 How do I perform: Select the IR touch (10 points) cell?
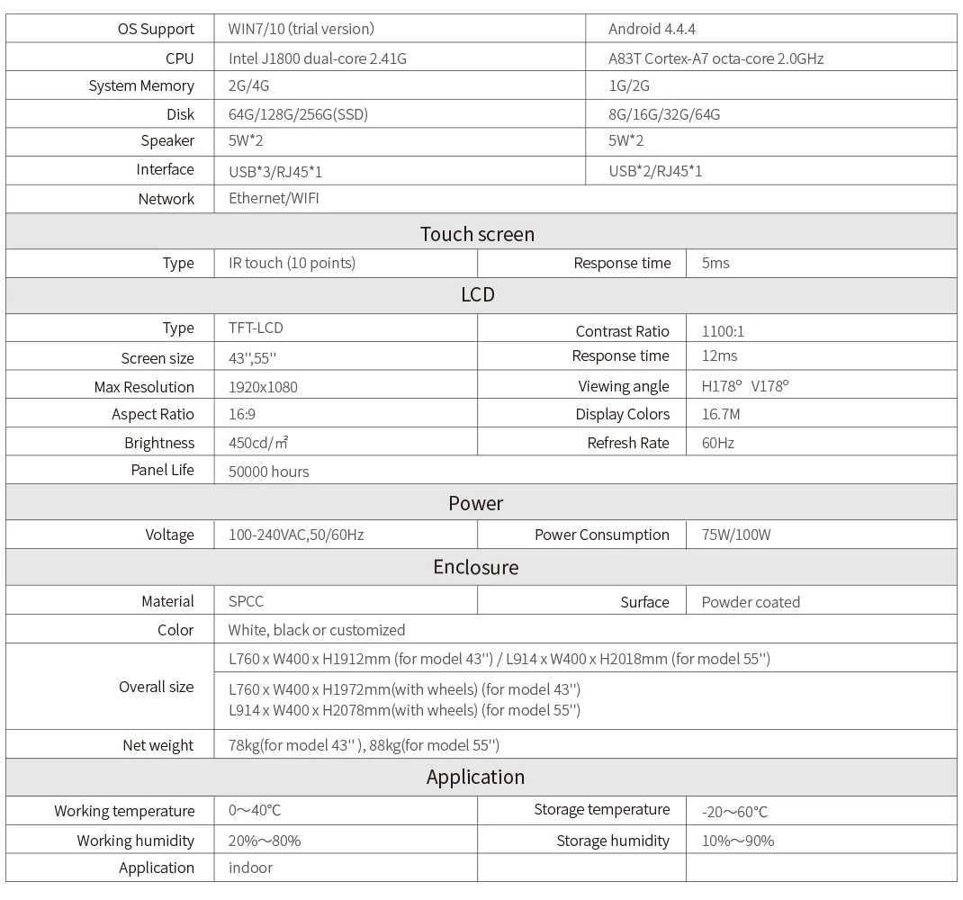292,263
